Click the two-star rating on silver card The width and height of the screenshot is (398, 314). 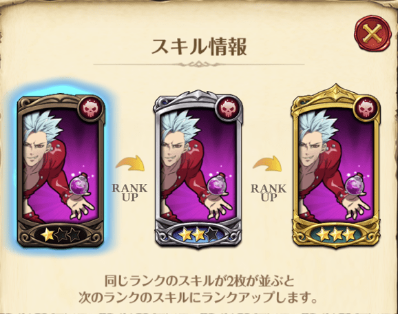tap(198, 233)
